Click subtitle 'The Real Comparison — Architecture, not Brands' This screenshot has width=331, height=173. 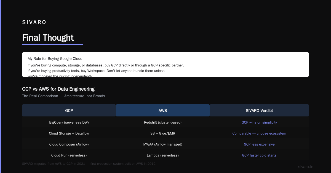pyautogui.click(x=63, y=96)
